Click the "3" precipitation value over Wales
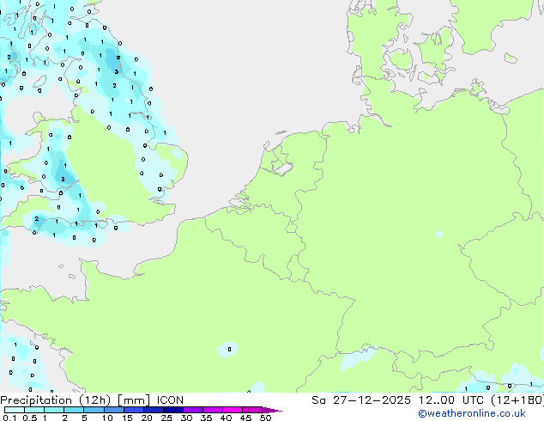 (x=63, y=180)
